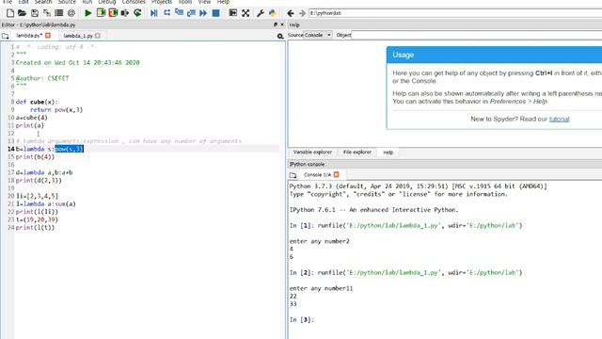Open the Projects menu

(162, 2)
